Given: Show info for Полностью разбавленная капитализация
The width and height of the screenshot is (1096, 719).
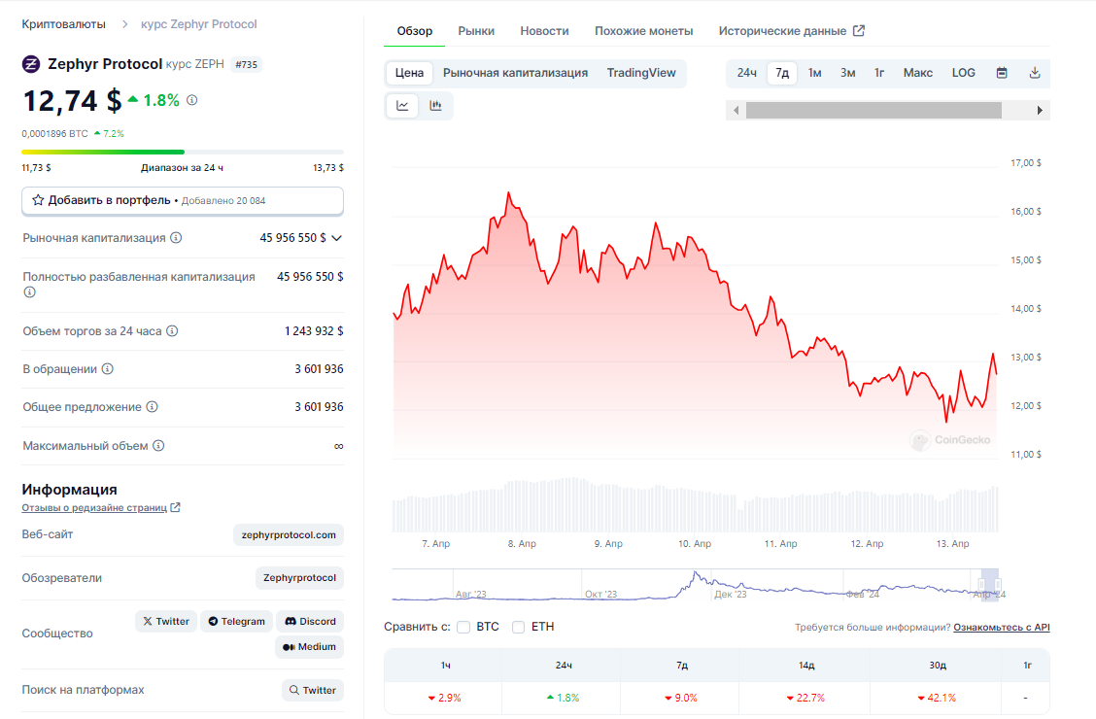Looking at the screenshot, I should coord(29,292).
